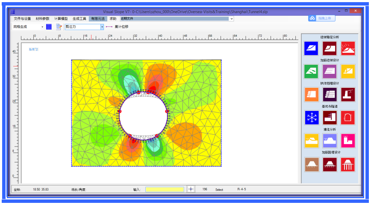Open the 文件与设置 menu
The width and height of the screenshot is (371, 205).
(22, 19)
